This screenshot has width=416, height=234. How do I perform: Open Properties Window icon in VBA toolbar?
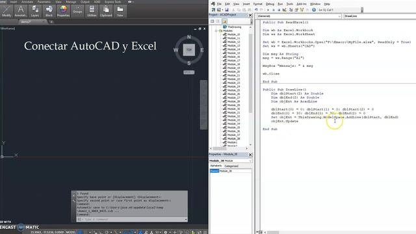[x=296, y=10]
